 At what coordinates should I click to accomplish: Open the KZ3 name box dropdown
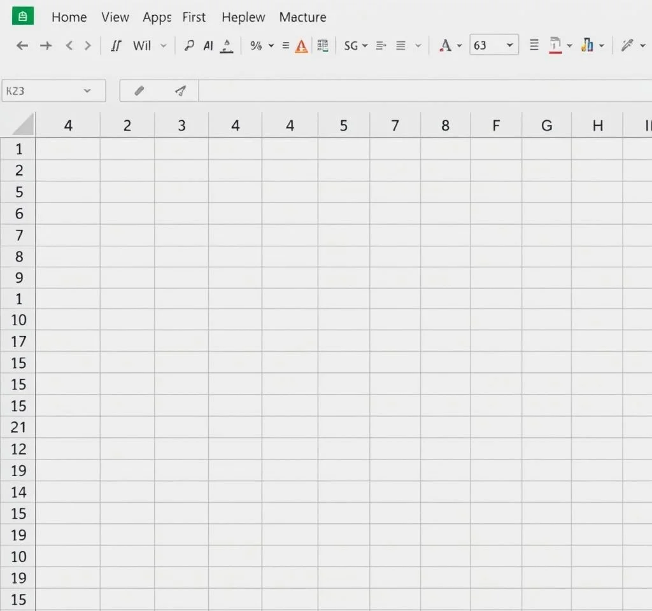tap(87, 91)
